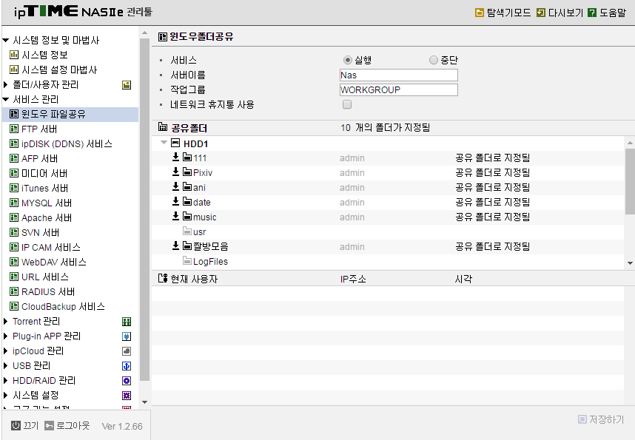Collapse the 서비스 관리 section
Screen dimensions: 635x440
point(5,99)
